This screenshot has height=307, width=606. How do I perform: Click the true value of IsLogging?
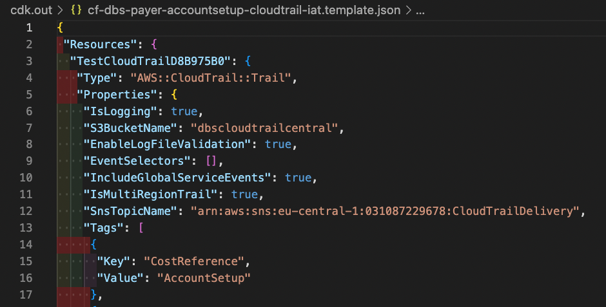[184, 111]
